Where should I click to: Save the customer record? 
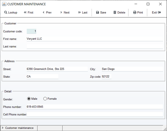101,12
